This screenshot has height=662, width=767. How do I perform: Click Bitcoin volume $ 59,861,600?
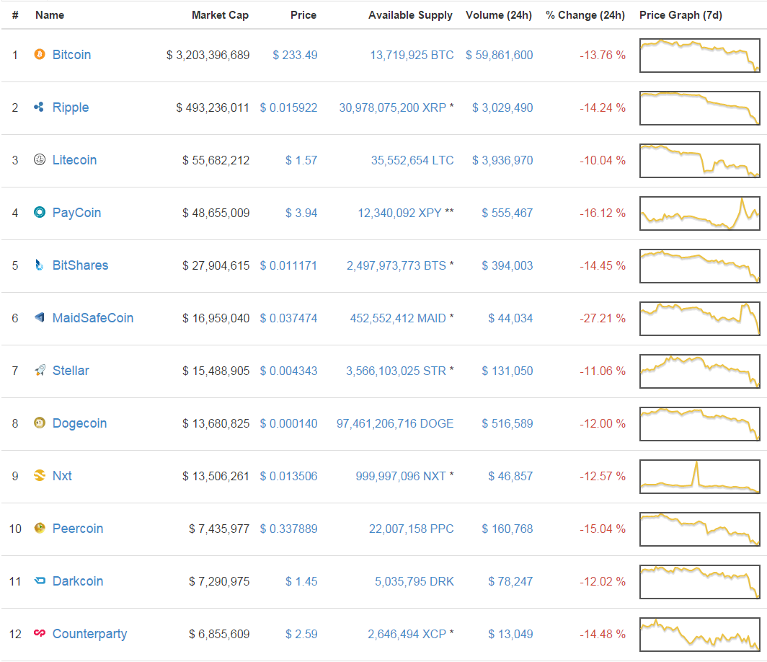[x=499, y=55]
